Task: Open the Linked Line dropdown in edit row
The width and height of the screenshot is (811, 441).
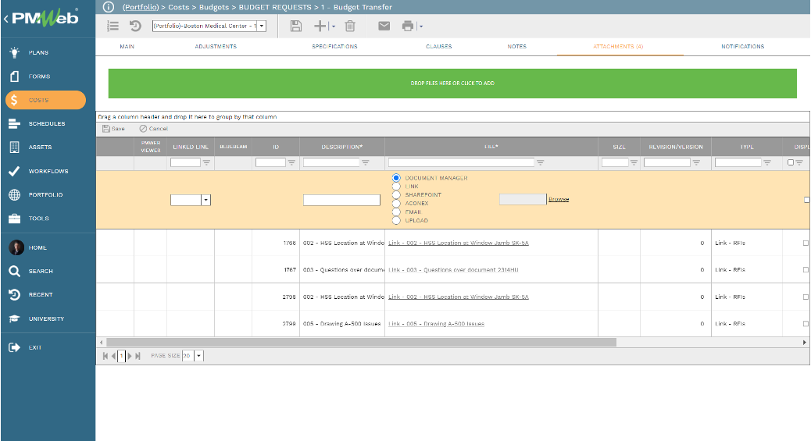Action: point(205,200)
